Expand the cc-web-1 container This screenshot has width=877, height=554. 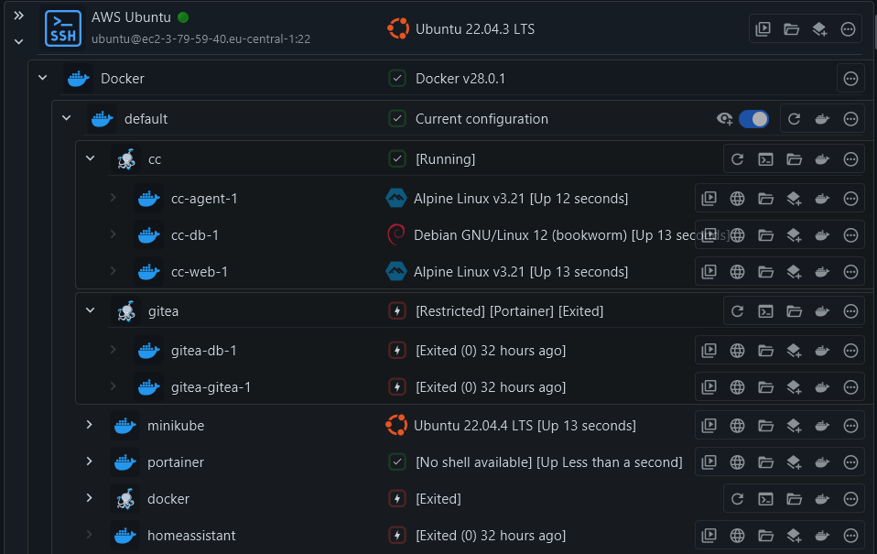(x=113, y=271)
